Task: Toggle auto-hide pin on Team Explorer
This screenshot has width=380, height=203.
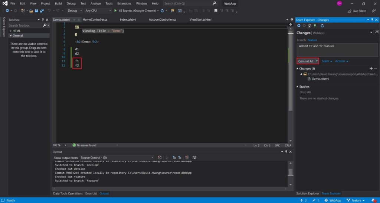Action: coord(373,20)
